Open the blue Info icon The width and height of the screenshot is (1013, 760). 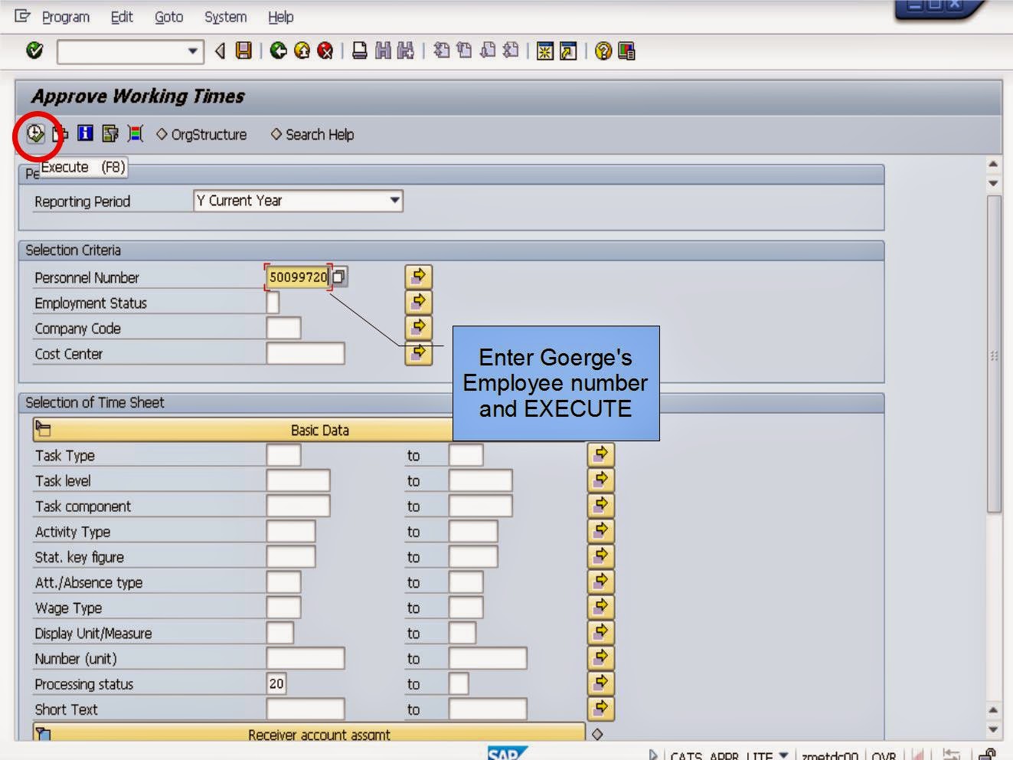pos(85,133)
